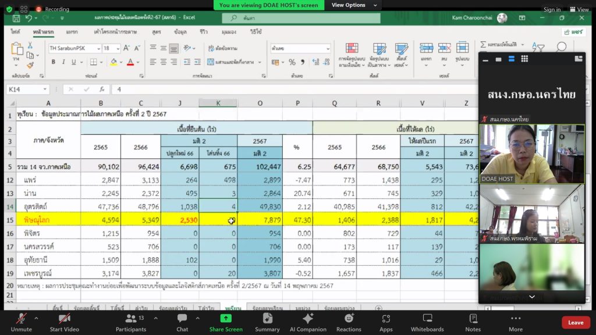Open the Zoom Apps panel

(386, 322)
